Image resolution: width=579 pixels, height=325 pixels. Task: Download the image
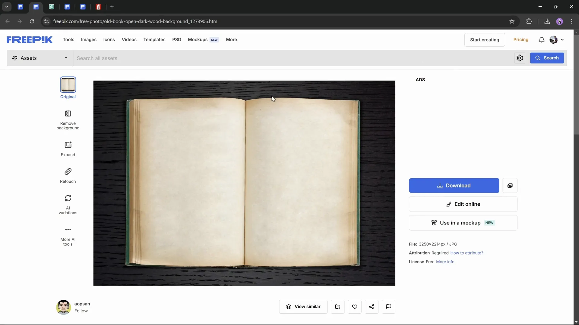tap(454, 185)
